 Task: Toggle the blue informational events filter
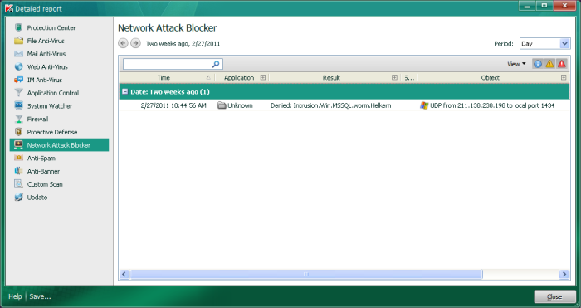point(538,64)
